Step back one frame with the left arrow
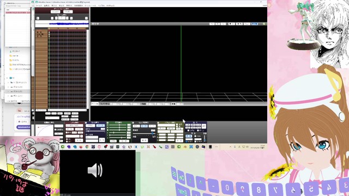Viewport: 349px width, 196px height. (56, 18)
